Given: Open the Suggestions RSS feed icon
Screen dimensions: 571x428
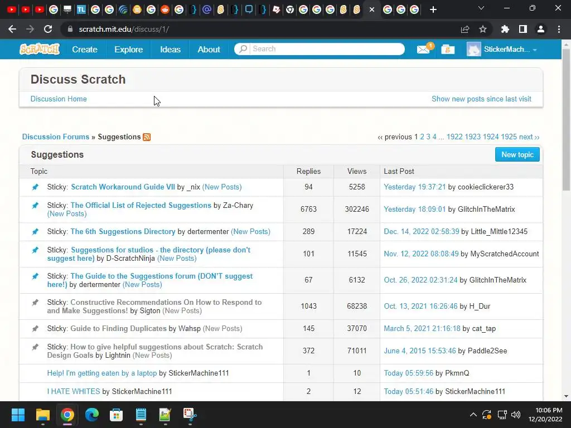Looking at the screenshot, I should [x=147, y=137].
